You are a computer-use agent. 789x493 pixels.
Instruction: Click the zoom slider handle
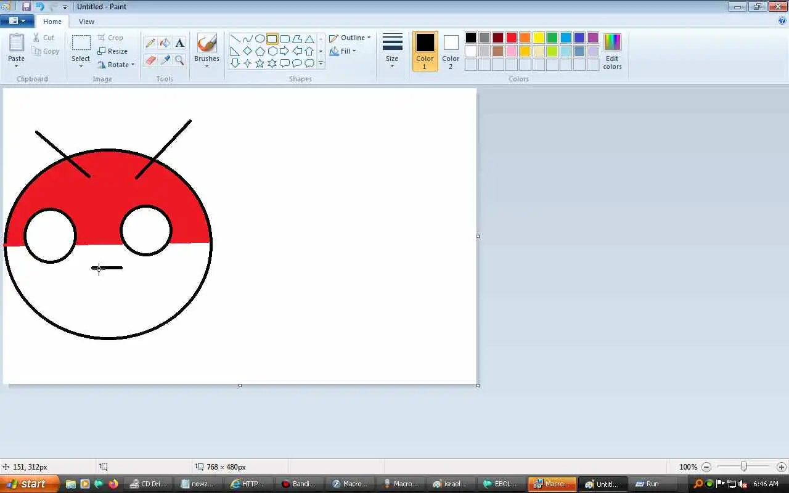coord(743,467)
